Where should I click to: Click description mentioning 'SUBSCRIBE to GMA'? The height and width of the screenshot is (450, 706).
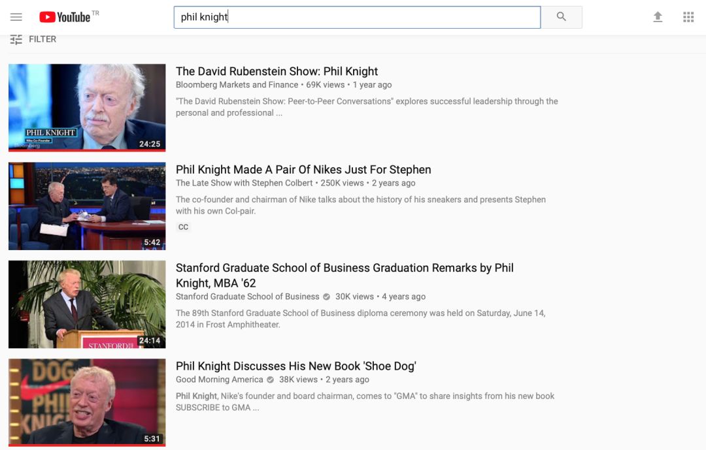coord(365,402)
